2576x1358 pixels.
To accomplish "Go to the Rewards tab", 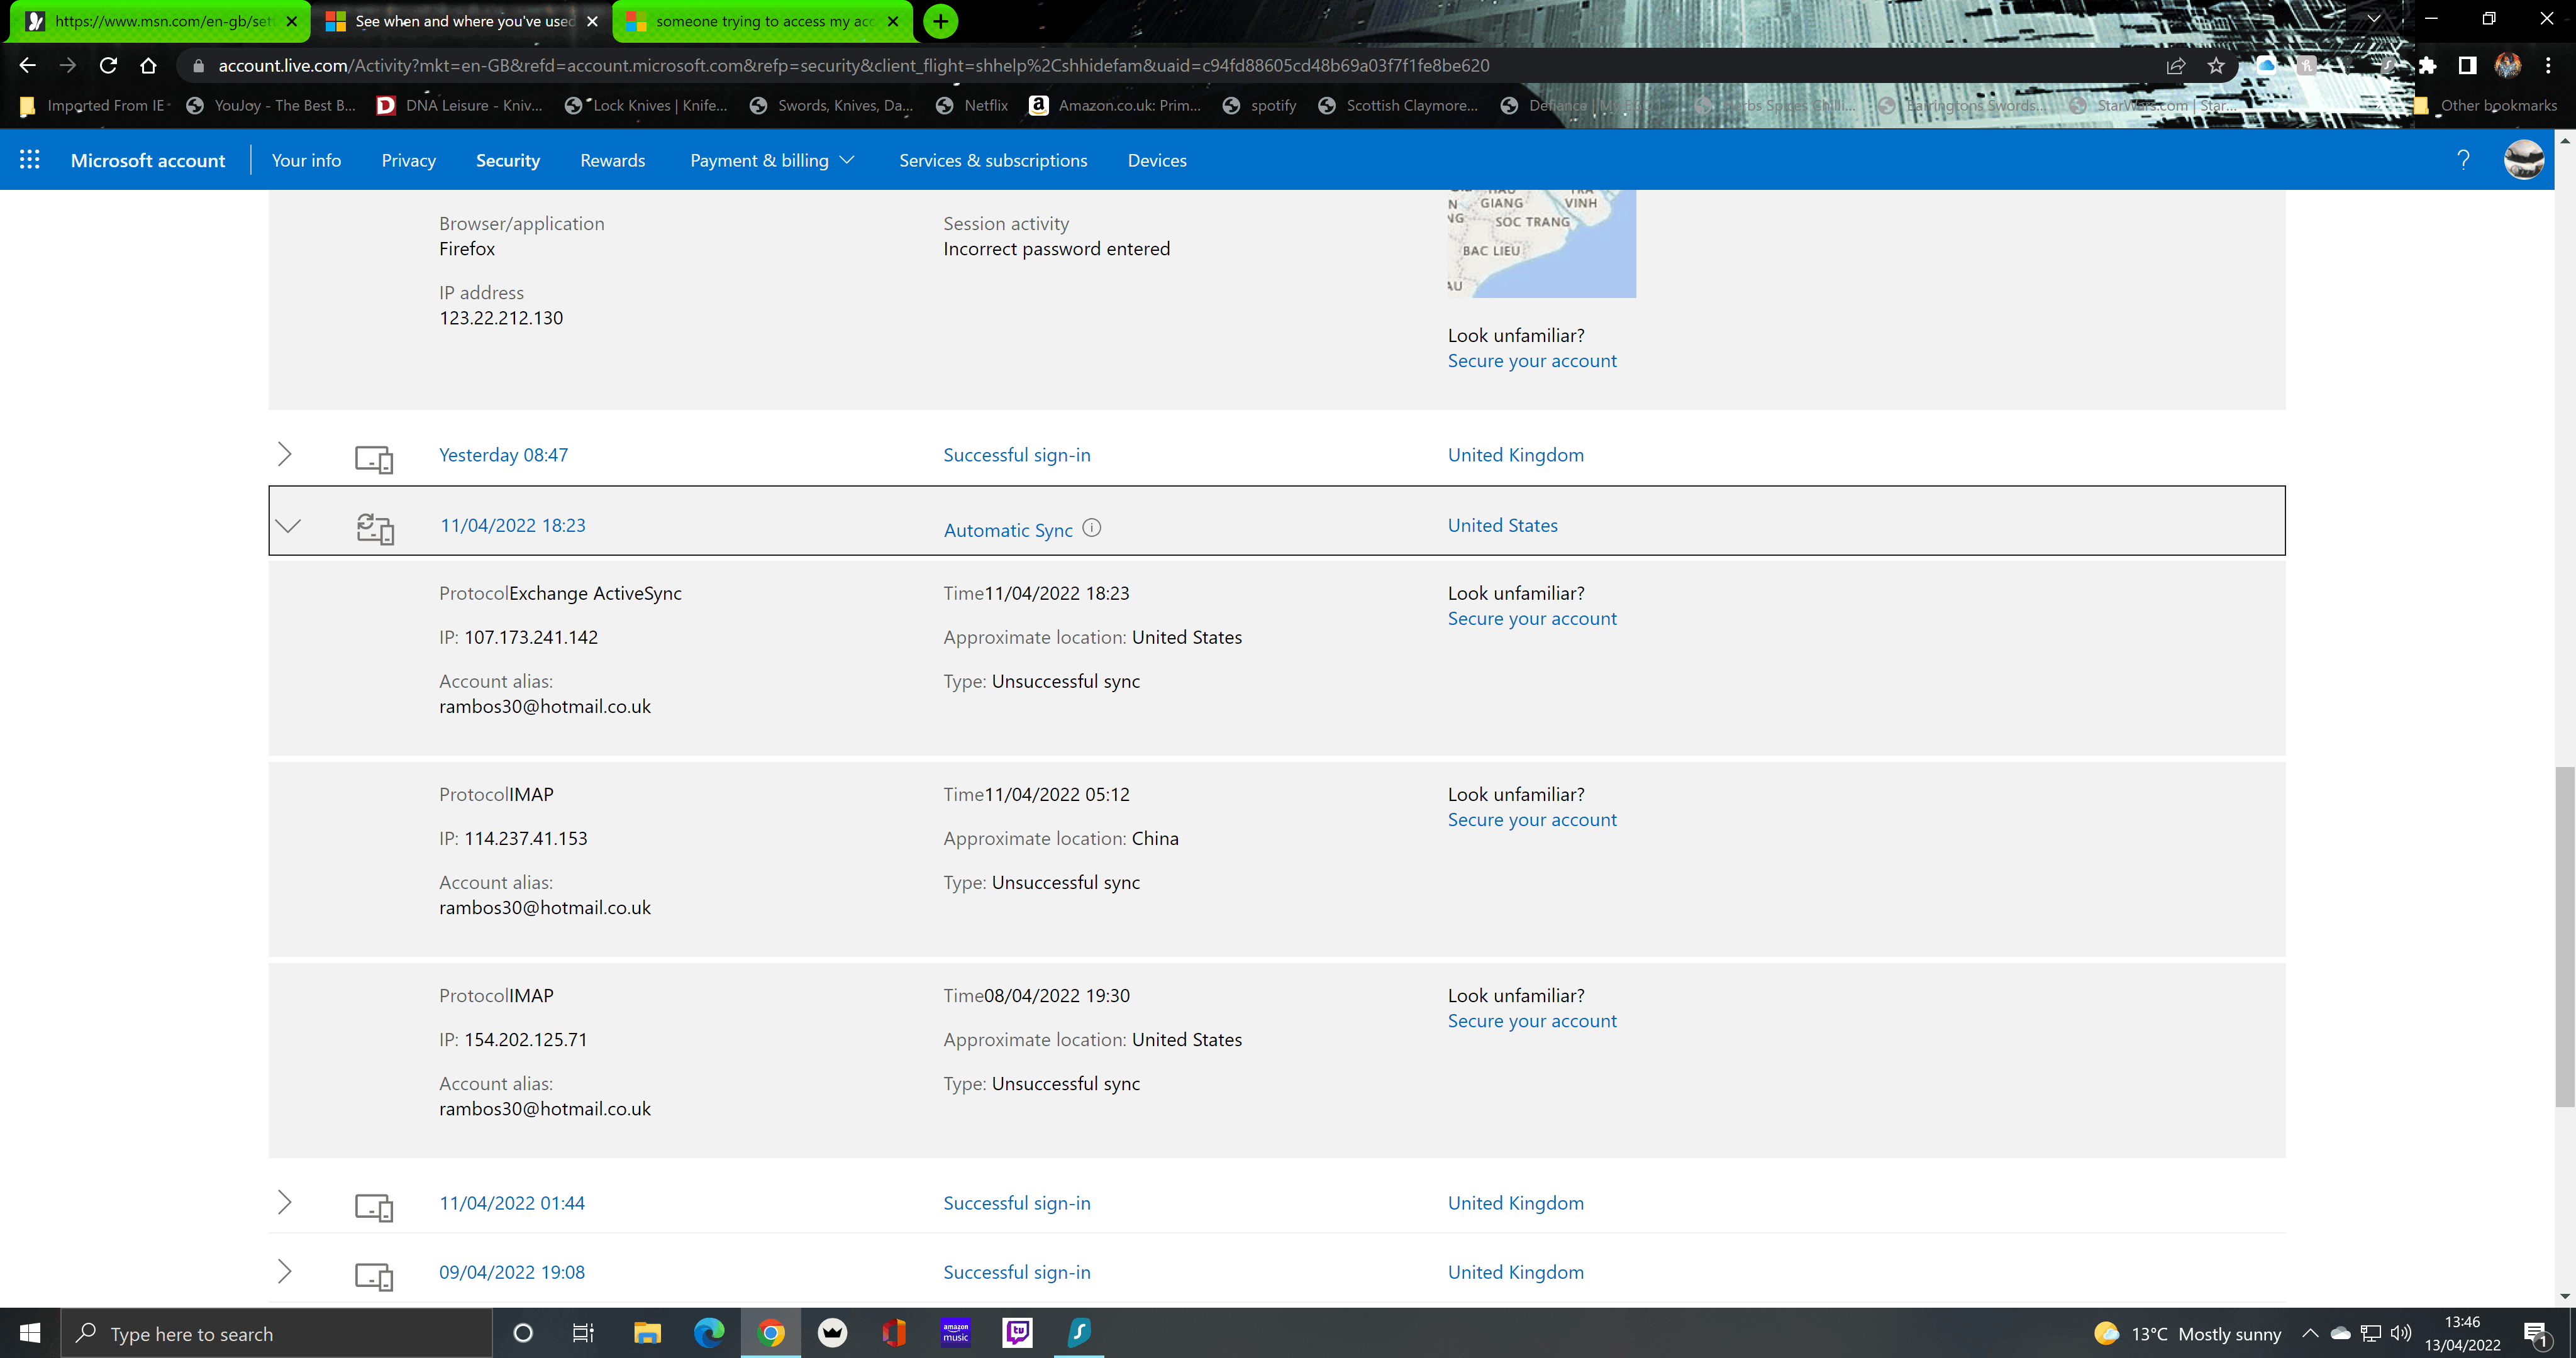I will 612,160.
